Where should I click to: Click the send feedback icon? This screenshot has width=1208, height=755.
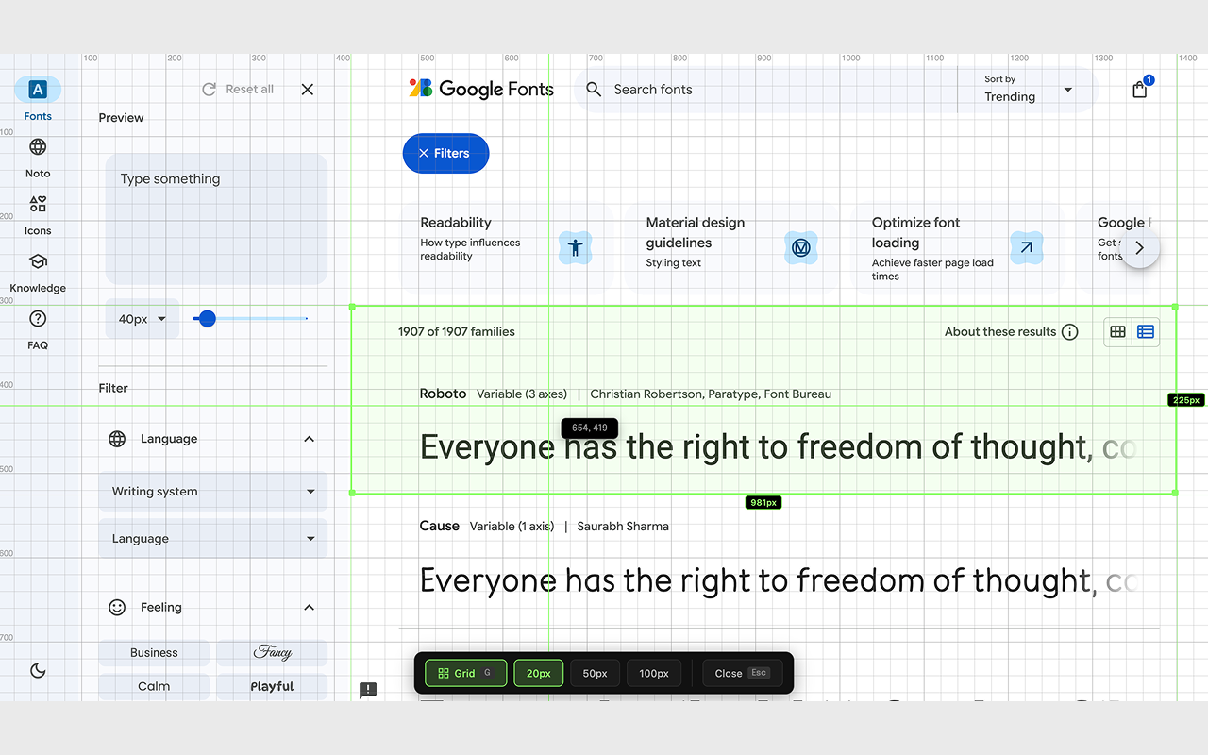tap(368, 690)
